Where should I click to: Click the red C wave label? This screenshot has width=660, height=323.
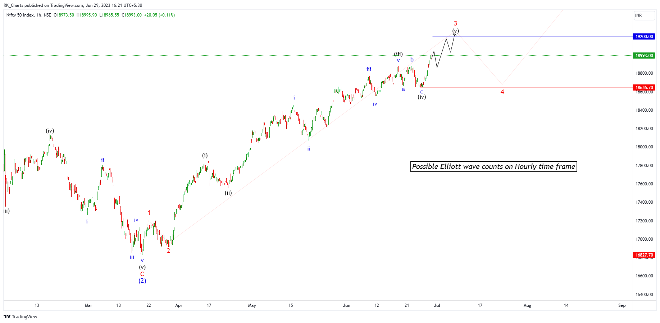click(142, 274)
